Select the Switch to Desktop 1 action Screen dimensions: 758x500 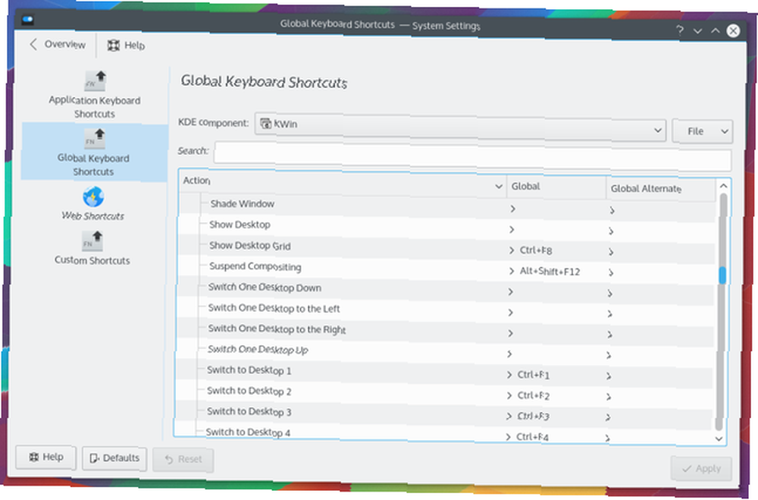(249, 370)
